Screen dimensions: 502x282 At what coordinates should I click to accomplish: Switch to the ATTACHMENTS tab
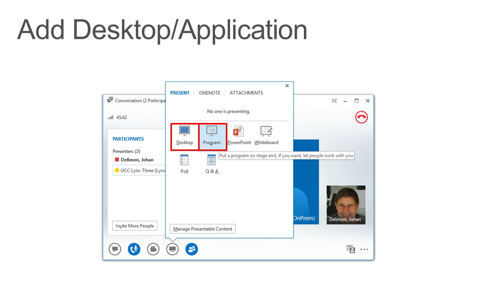[x=246, y=93]
